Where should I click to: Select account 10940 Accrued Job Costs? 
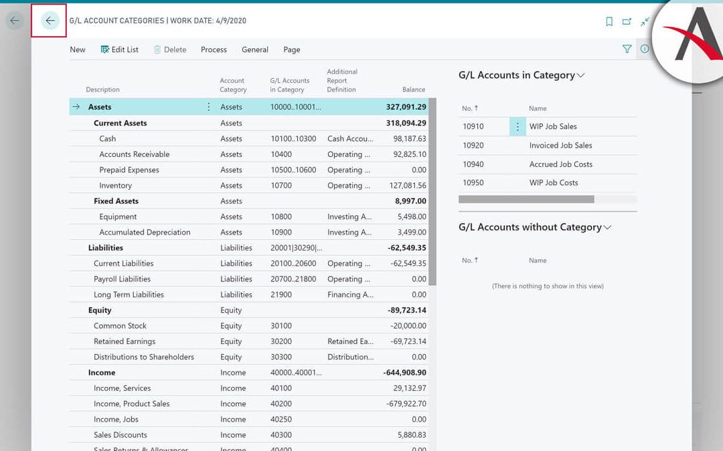click(x=548, y=164)
